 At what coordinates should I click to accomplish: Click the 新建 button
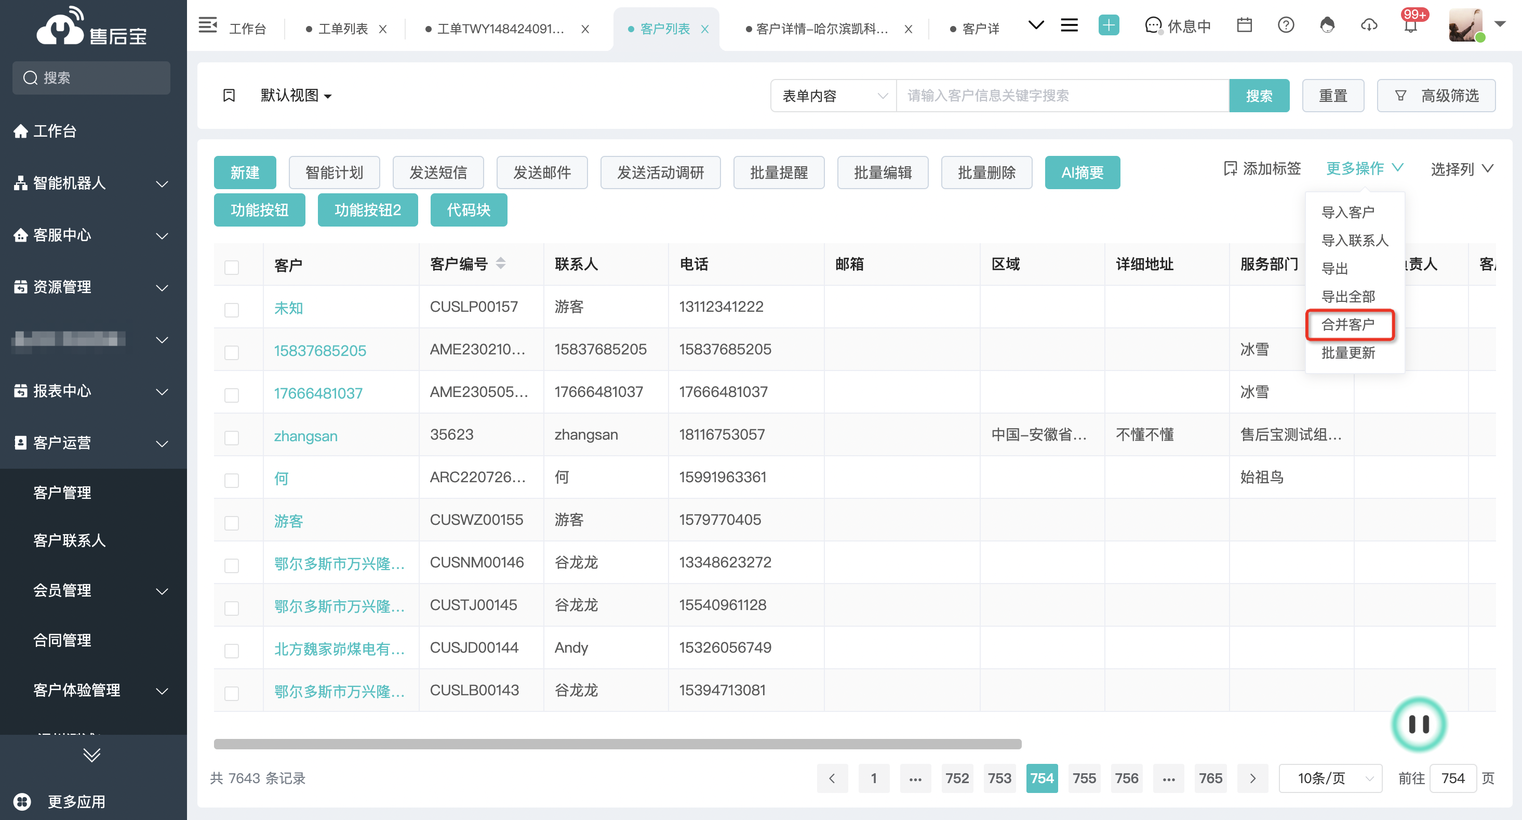(x=245, y=173)
